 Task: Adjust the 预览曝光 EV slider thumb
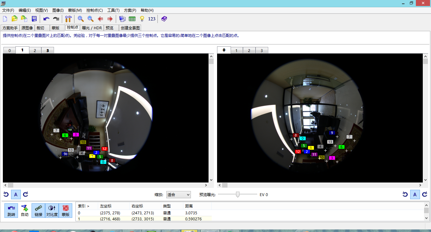[238, 194]
